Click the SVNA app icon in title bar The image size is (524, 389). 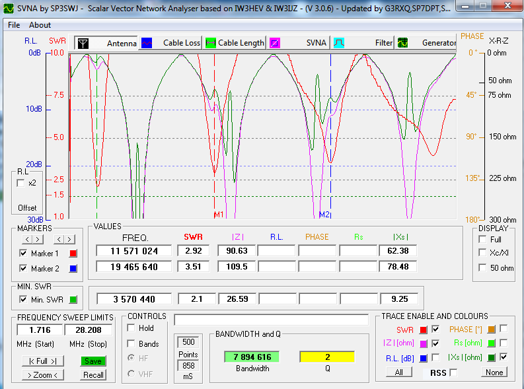[8, 8]
